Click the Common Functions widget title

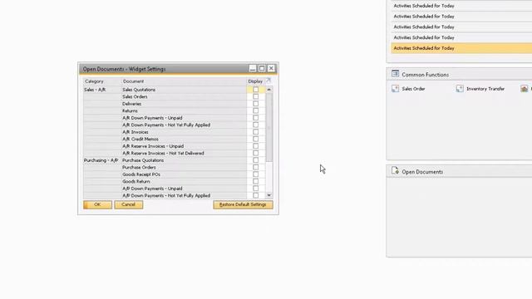point(425,75)
